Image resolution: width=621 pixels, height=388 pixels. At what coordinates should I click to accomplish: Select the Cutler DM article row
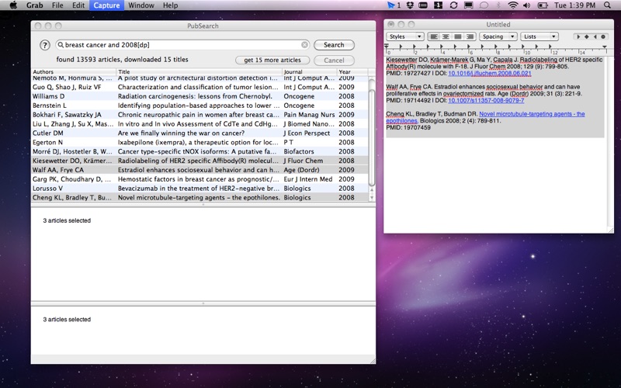coord(199,133)
